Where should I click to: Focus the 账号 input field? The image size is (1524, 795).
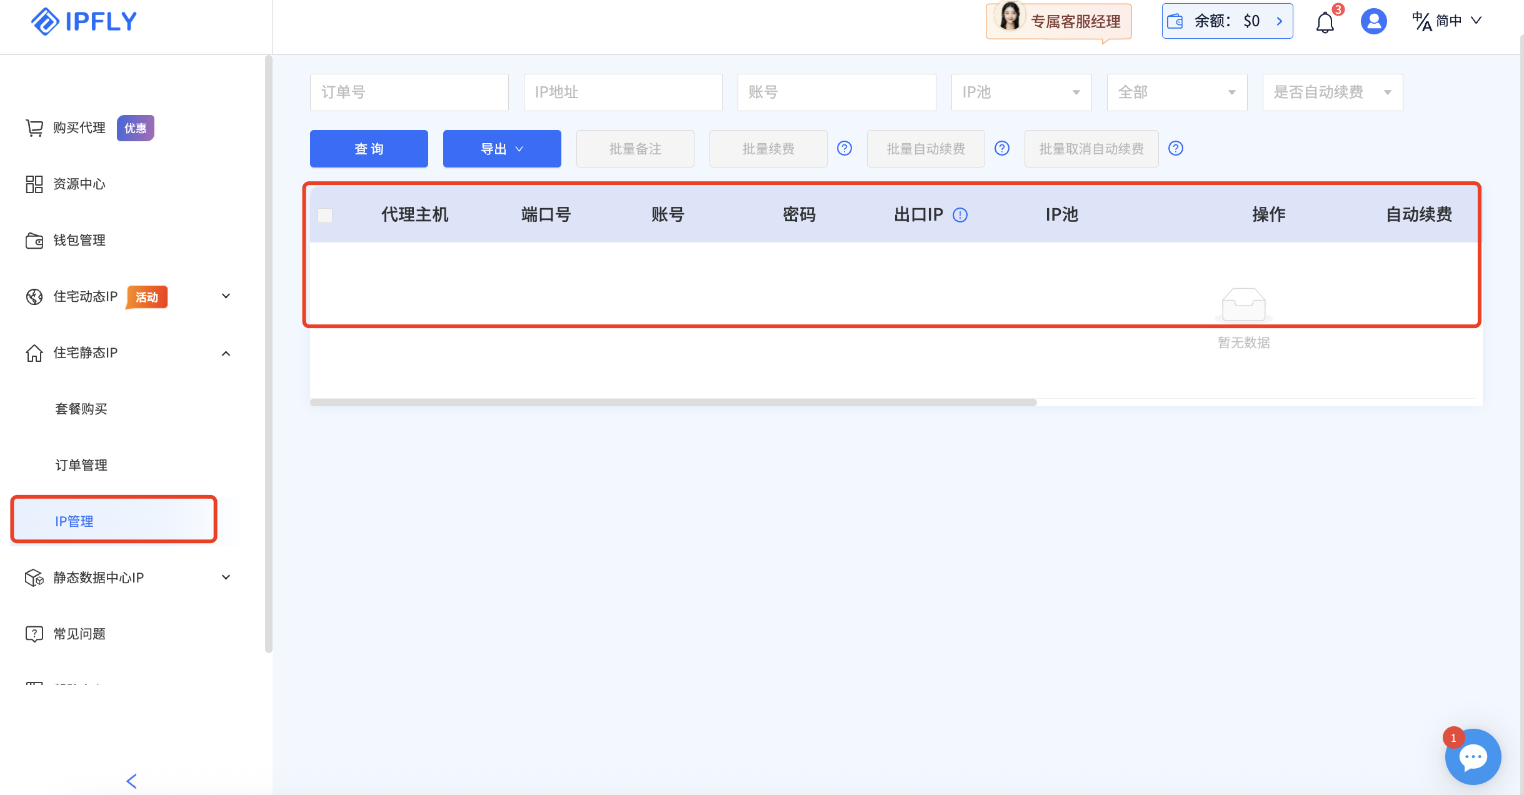point(837,92)
